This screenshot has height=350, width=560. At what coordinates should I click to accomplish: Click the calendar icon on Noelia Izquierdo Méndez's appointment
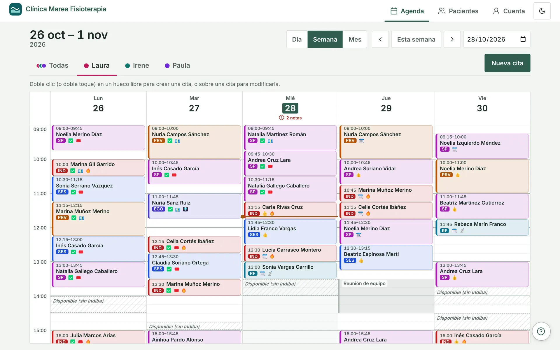(455, 149)
